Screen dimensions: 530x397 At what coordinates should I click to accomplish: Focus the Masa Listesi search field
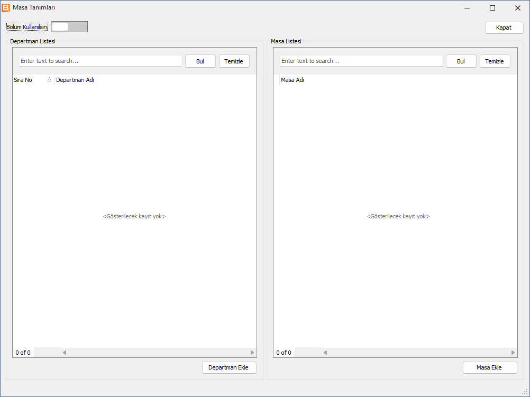(361, 61)
